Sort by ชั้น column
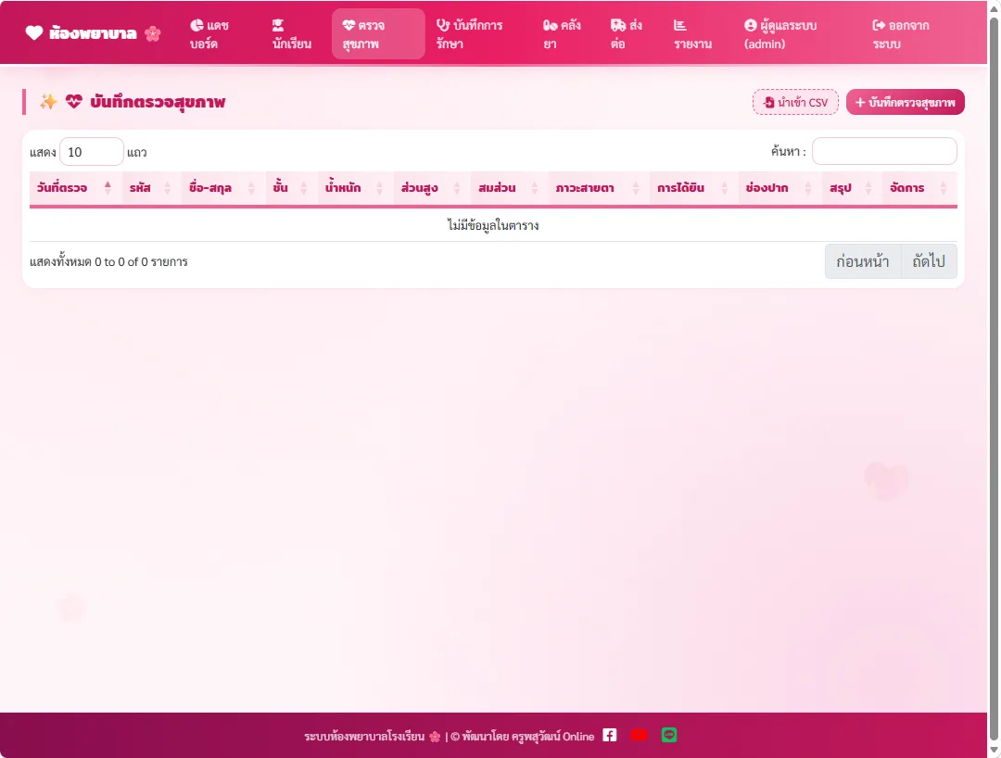Image resolution: width=1001 pixels, height=758 pixels. [291, 188]
